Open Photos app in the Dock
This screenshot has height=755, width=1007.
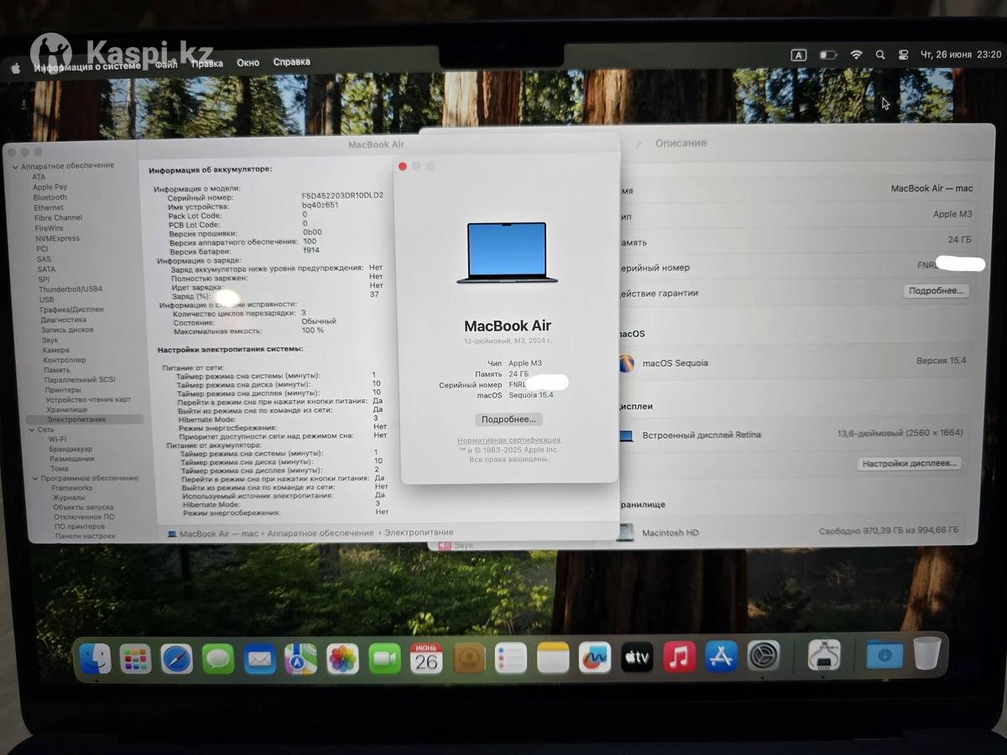(x=342, y=659)
